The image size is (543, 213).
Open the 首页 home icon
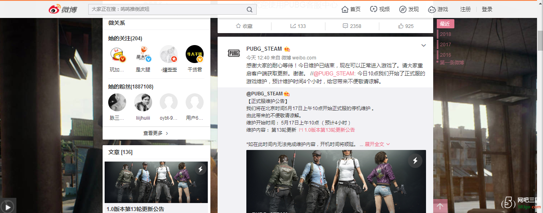point(345,9)
